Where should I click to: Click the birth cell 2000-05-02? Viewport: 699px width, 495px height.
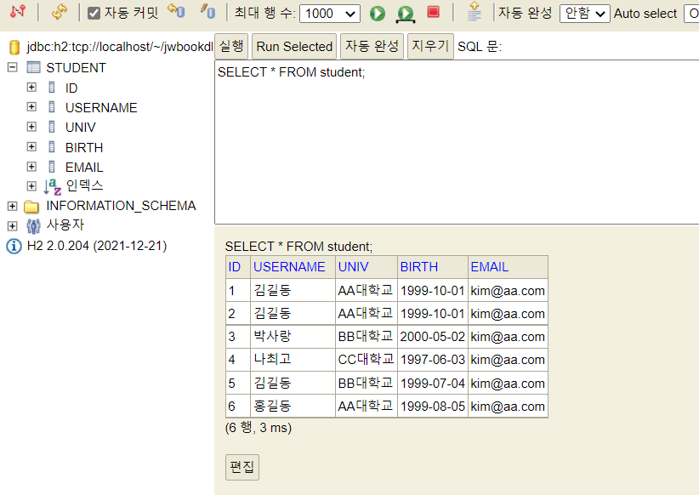433,336
